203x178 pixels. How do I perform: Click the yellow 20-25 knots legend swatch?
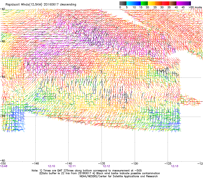[x=151, y=3]
